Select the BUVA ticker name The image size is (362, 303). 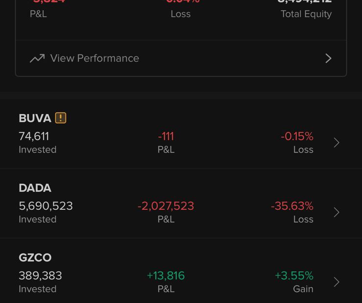point(35,118)
